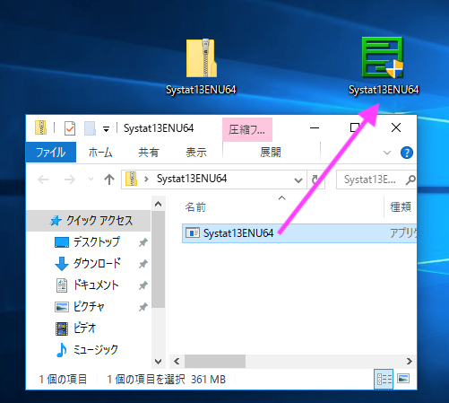Expand the address bar history dropdown
This screenshot has height=403, width=449.
[x=298, y=180]
